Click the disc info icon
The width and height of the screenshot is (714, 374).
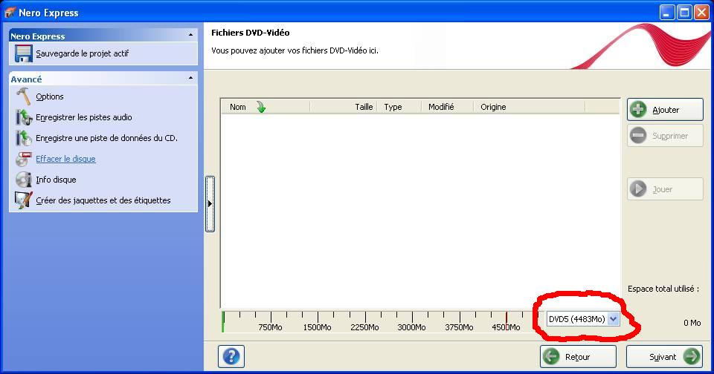[x=23, y=180]
